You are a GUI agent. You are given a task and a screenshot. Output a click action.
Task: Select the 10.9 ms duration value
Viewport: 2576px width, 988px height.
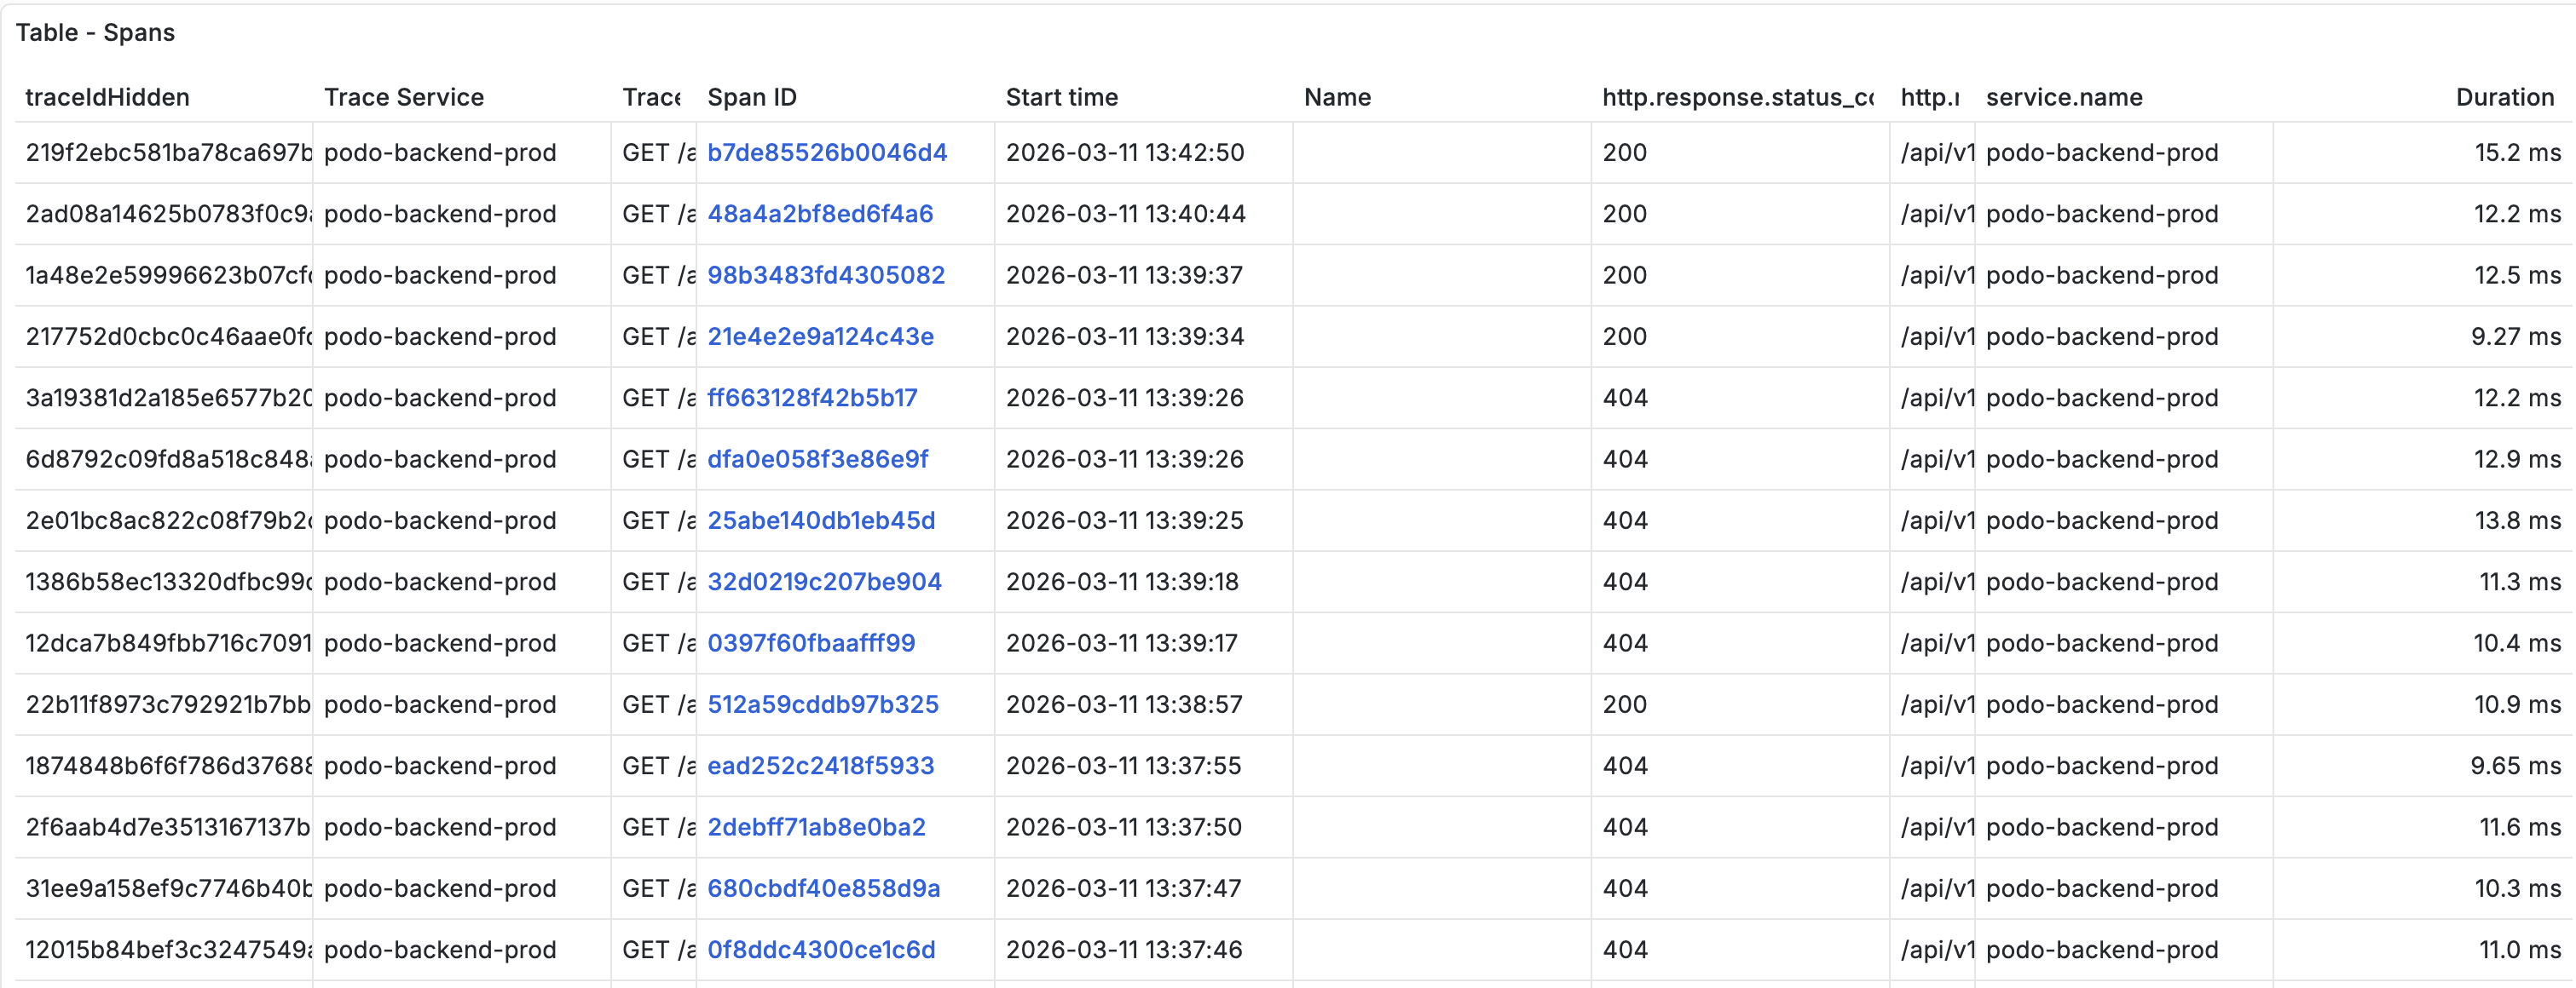tap(2518, 704)
